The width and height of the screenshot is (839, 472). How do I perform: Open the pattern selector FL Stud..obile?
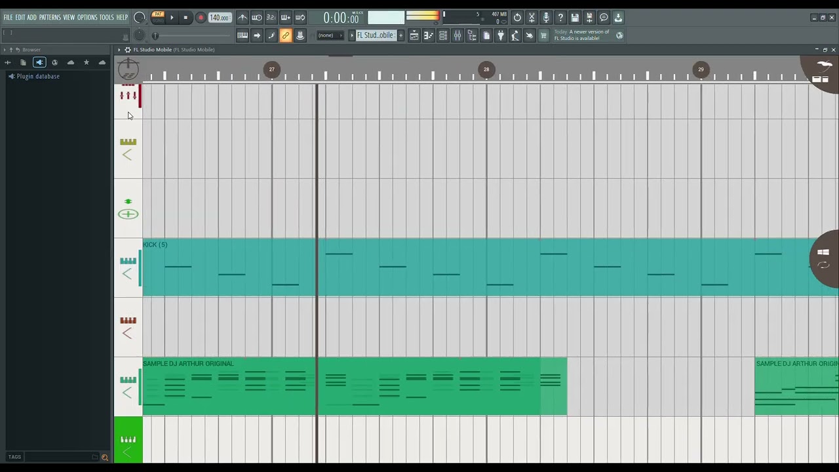point(376,35)
